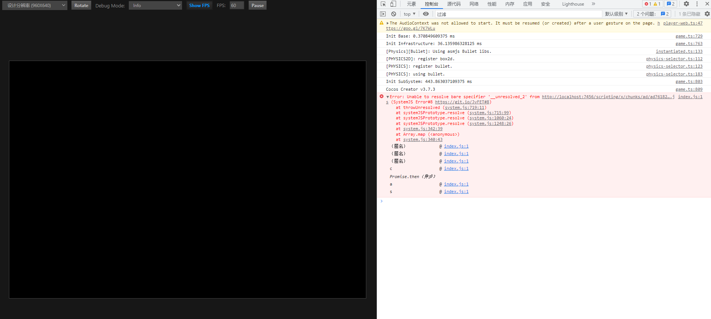Image resolution: width=711 pixels, height=319 pixels.
Task: Toggle the device toolbar icon
Action: tap(393, 4)
